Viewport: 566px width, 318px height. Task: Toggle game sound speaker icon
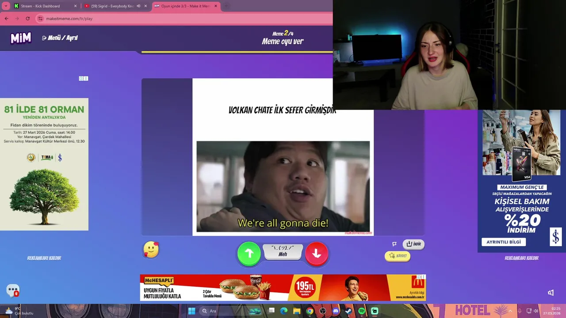pos(551,292)
